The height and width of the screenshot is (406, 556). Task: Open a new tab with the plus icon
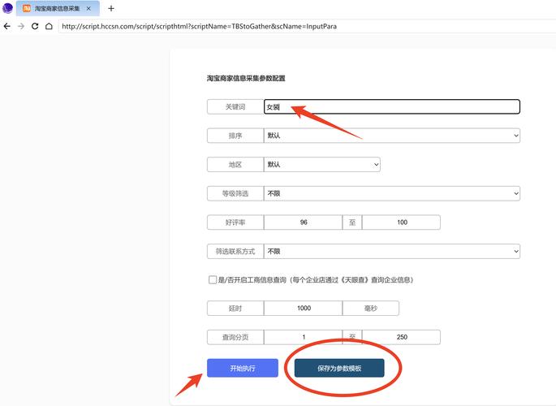point(111,9)
